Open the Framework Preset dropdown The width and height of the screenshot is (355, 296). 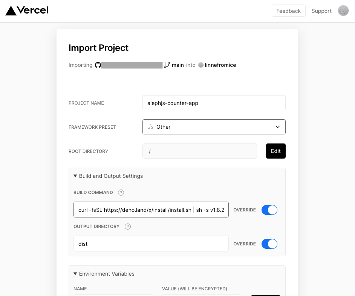point(214,127)
